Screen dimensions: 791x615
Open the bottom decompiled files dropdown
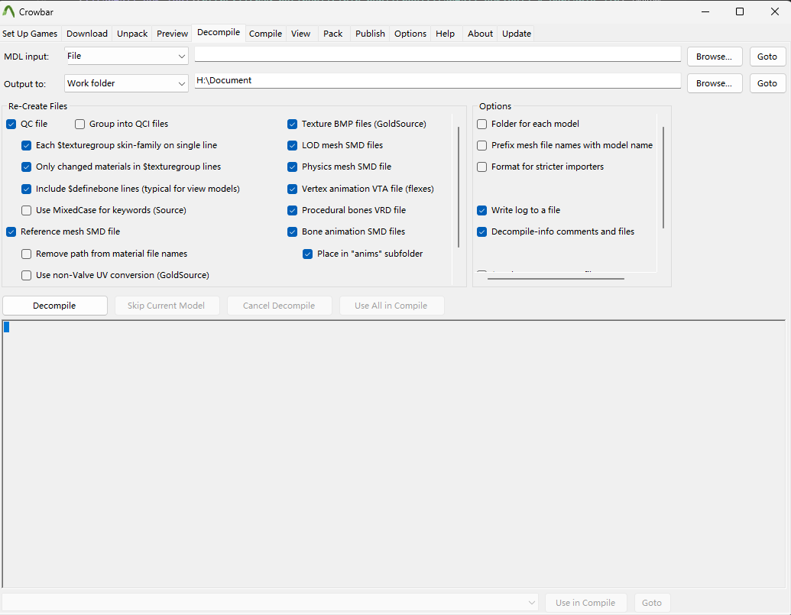coord(271,603)
